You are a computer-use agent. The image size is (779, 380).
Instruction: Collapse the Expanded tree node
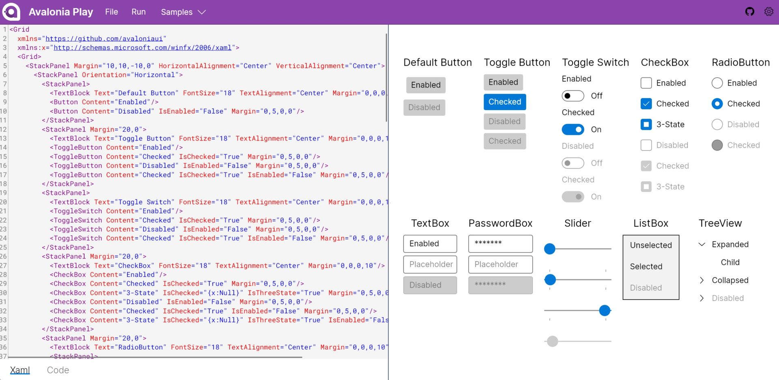coord(702,244)
